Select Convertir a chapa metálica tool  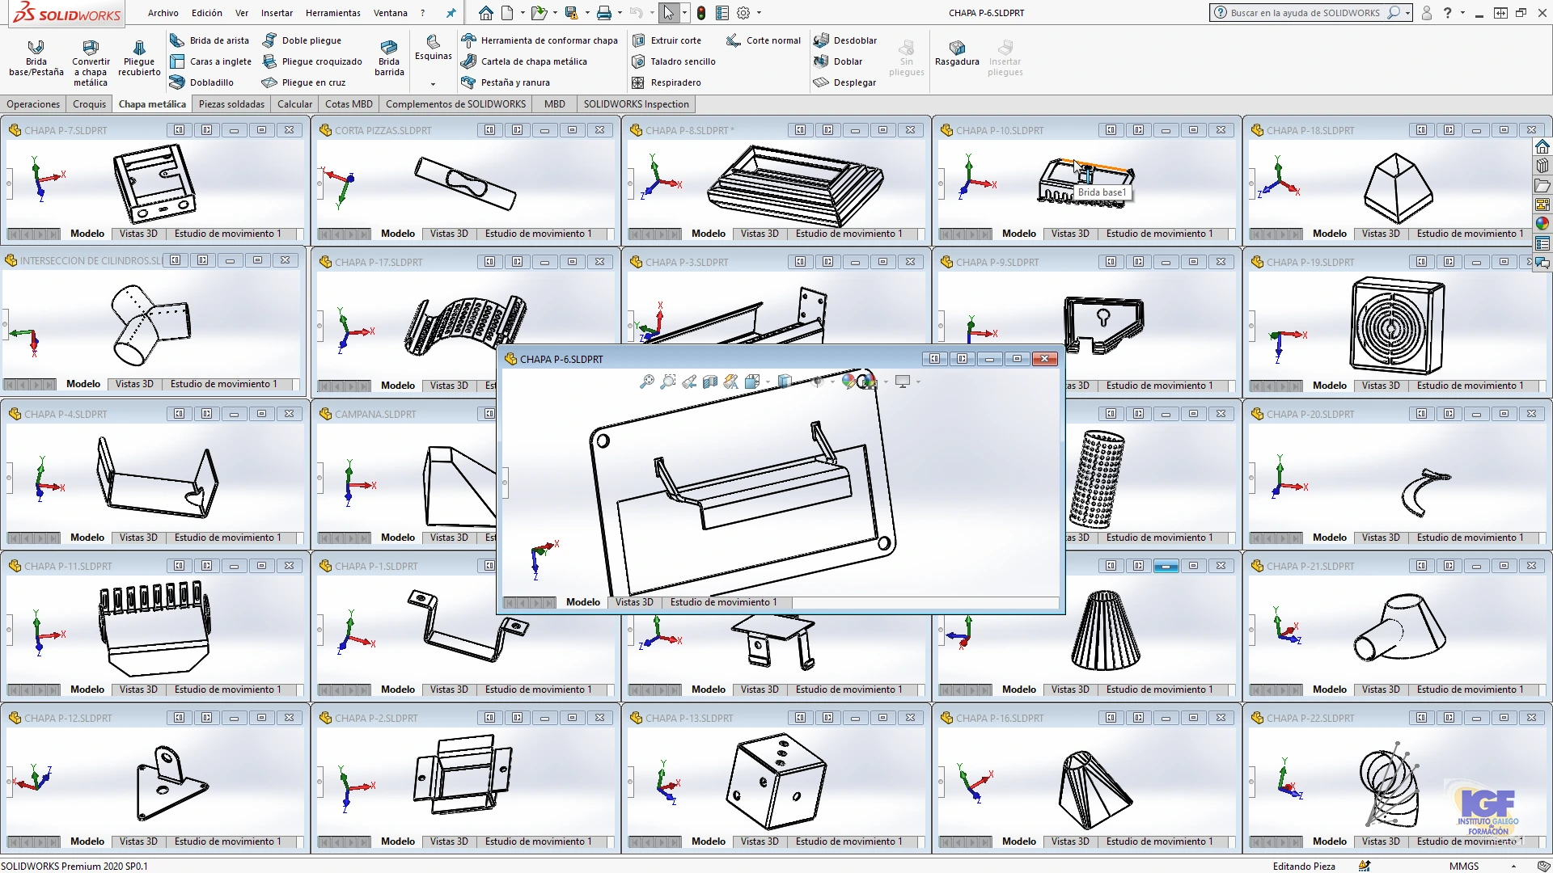[x=91, y=62]
